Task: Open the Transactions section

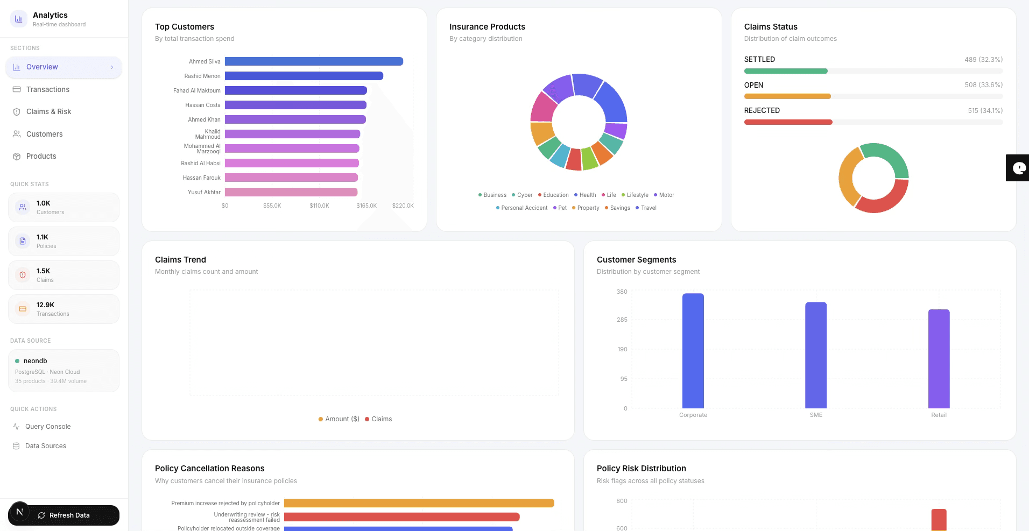Action: 48,90
